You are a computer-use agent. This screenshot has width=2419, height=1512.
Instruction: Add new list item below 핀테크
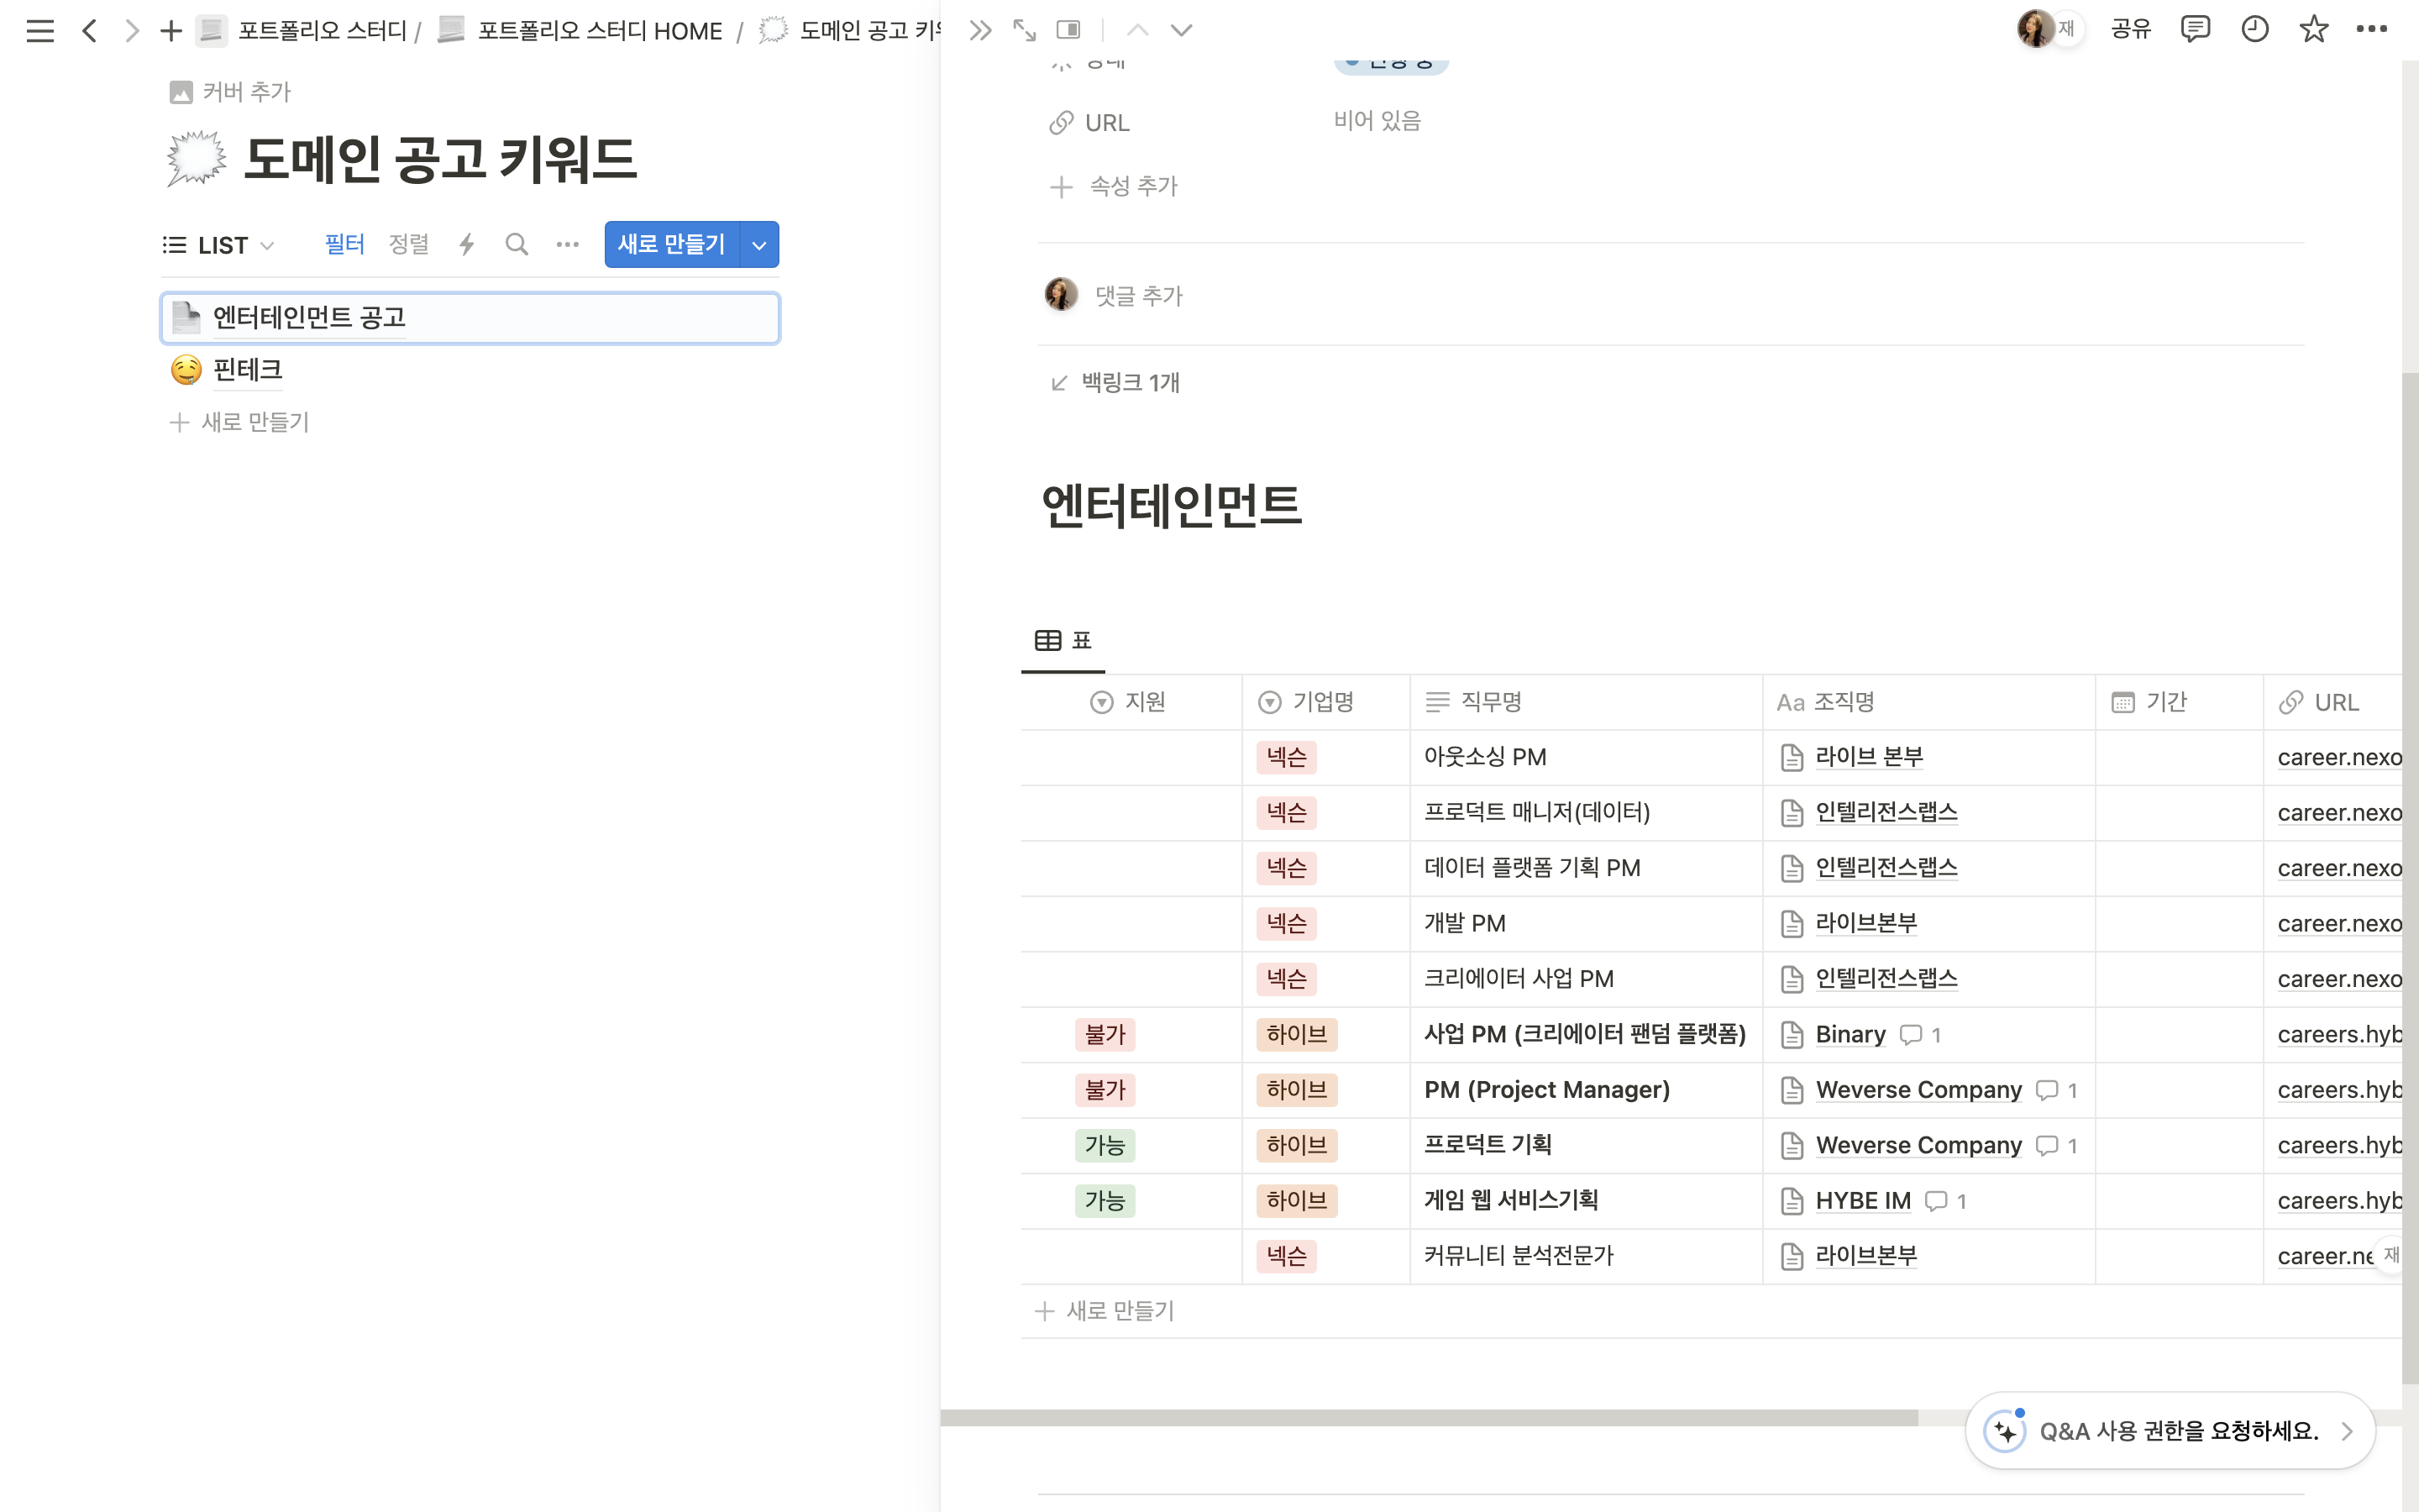(x=240, y=423)
